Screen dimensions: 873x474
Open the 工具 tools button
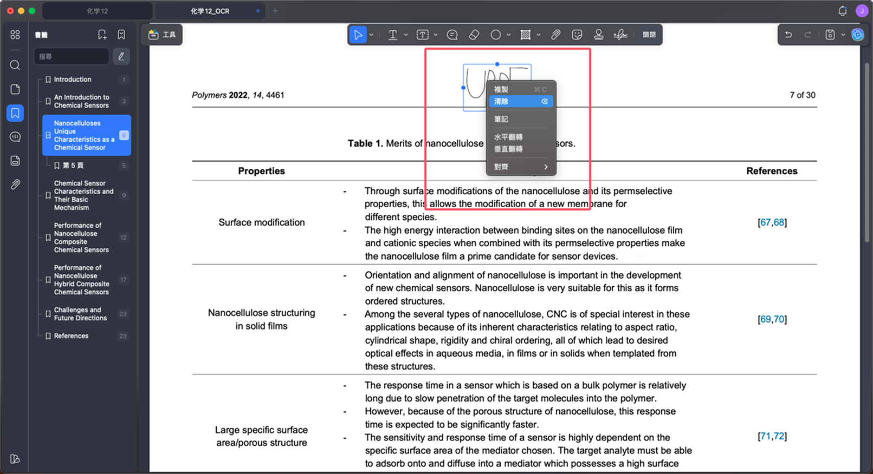tap(162, 35)
